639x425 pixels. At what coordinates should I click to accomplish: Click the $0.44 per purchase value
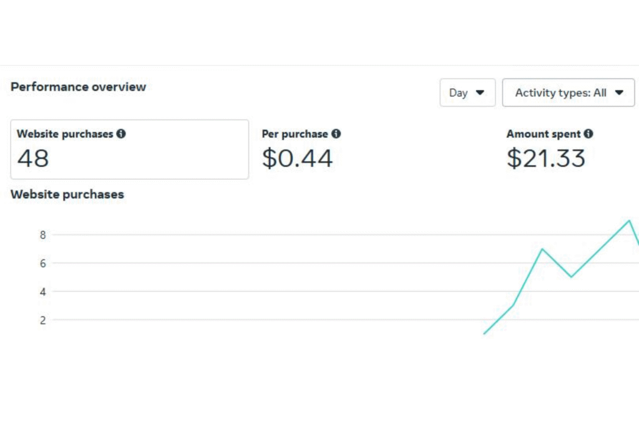point(297,158)
